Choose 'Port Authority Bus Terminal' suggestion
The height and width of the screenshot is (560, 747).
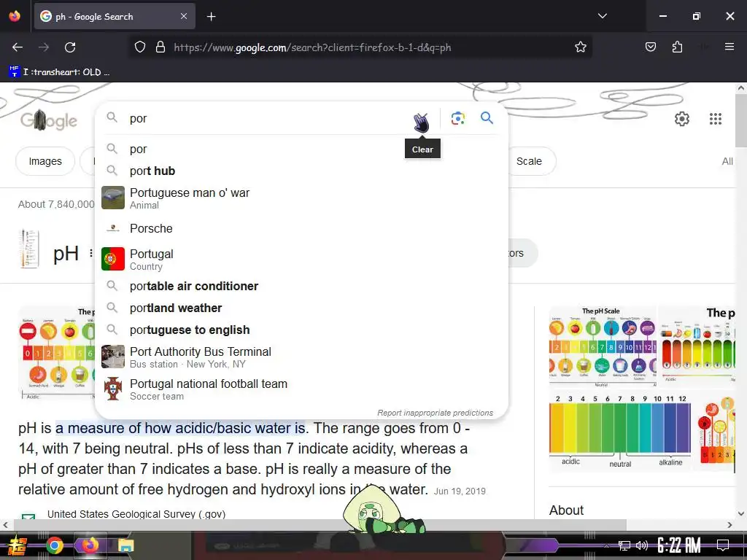click(x=301, y=357)
